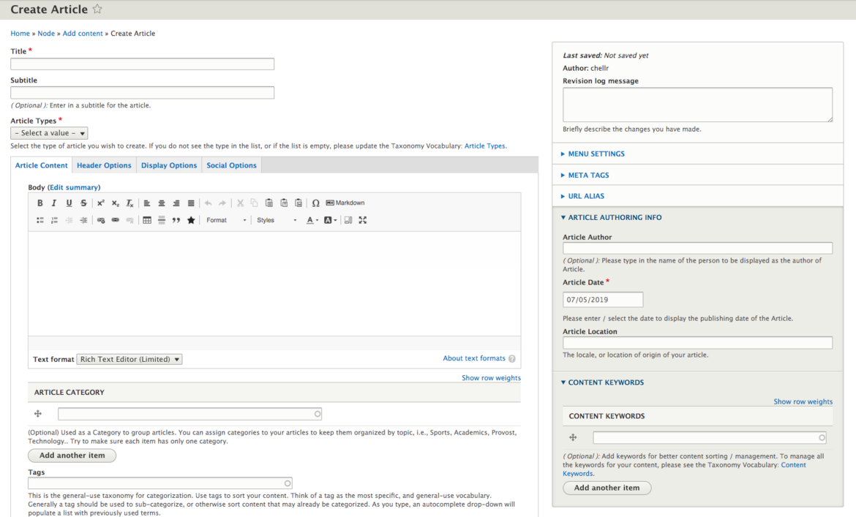
Task: Click the Article Date field
Action: 602,299
